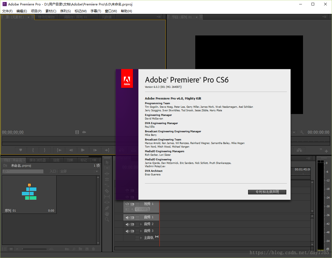Viewport: 332px width, 258px height.
Task: Toggle eye visibility for 视频 1 track
Action: (127, 204)
